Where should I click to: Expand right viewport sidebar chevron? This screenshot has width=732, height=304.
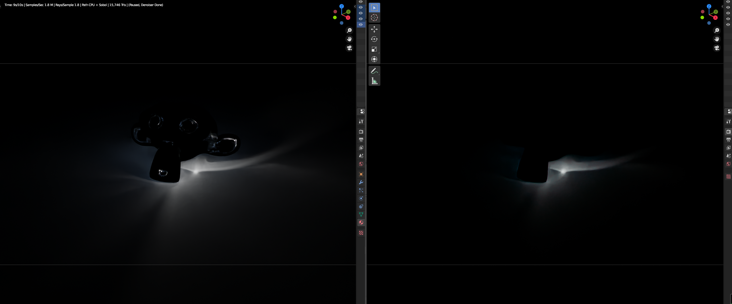722,6
